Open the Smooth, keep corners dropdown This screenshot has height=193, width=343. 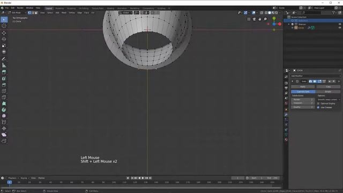click(329, 100)
